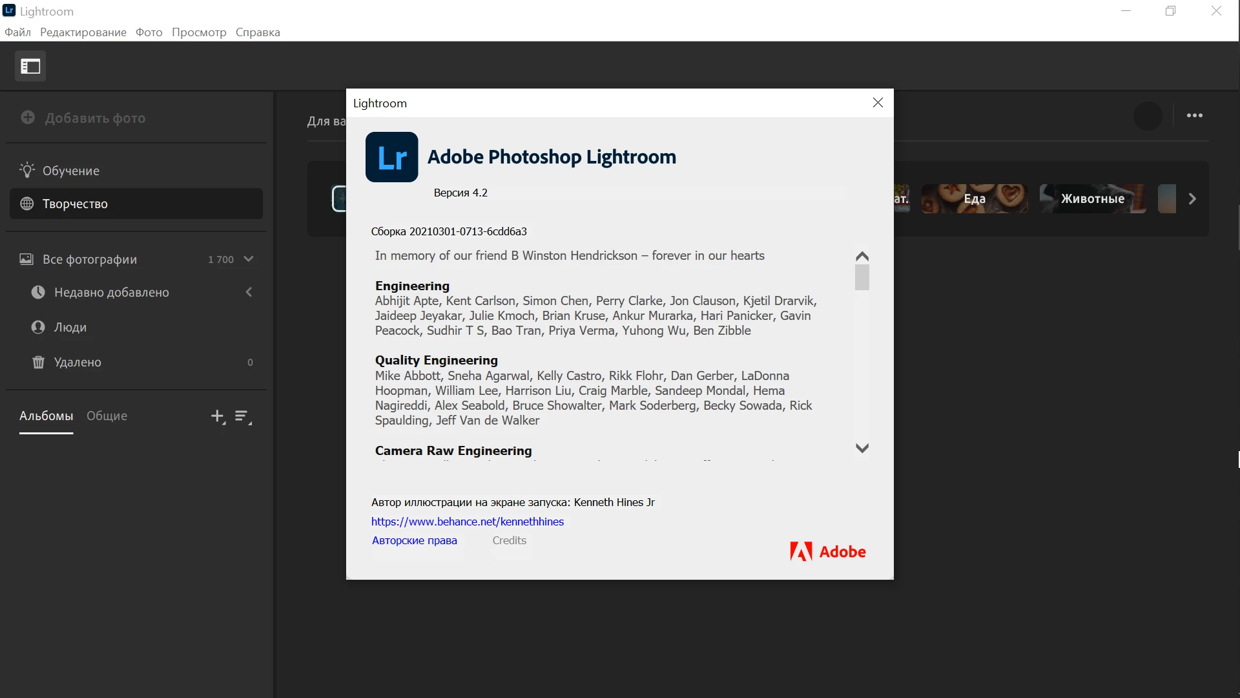Open the album sort order icon

(x=242, y=416)
